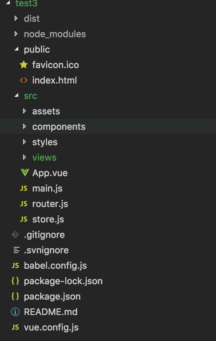
Task: Select the styles folder label
Action: pos(45,142)
